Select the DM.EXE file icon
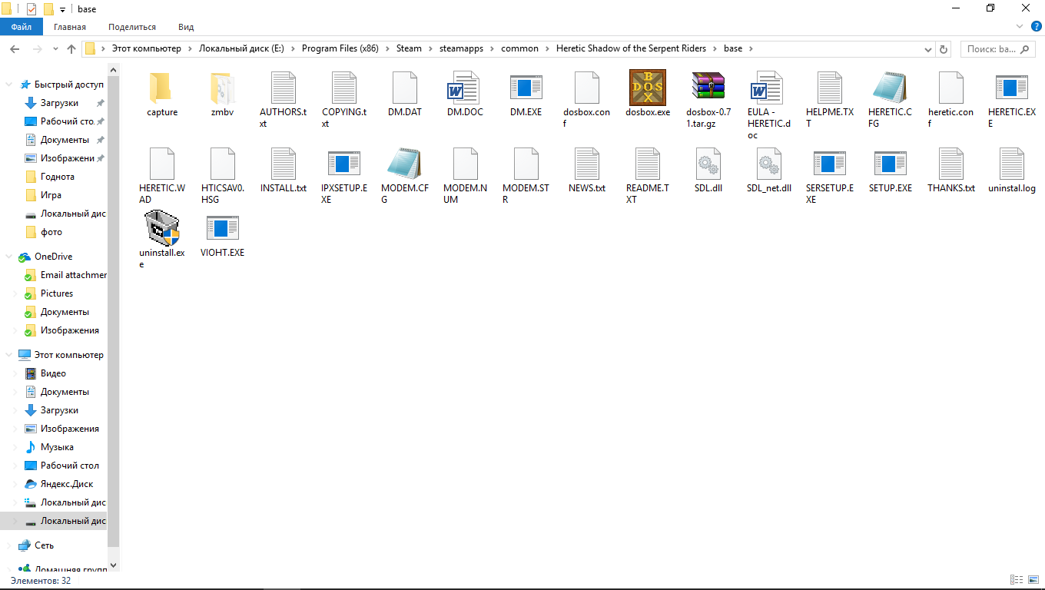 pos(526,88)
